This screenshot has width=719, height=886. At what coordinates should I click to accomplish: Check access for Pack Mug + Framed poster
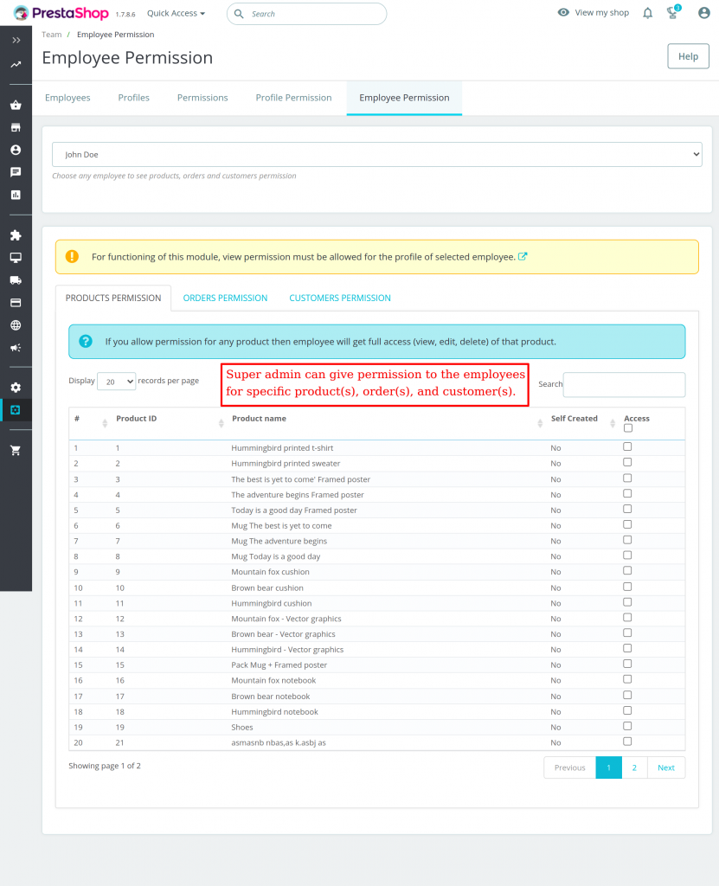[627, 664]
